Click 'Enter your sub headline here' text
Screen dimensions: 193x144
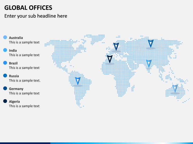[x=36, y=16]
